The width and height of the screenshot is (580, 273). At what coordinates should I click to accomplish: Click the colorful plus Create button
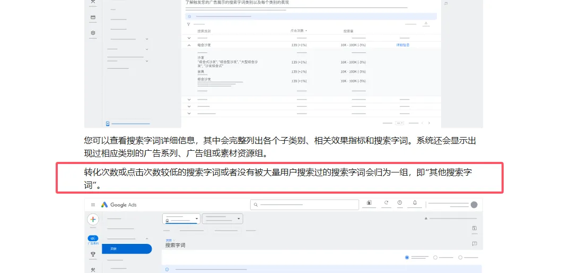click(x=93, y=220)
